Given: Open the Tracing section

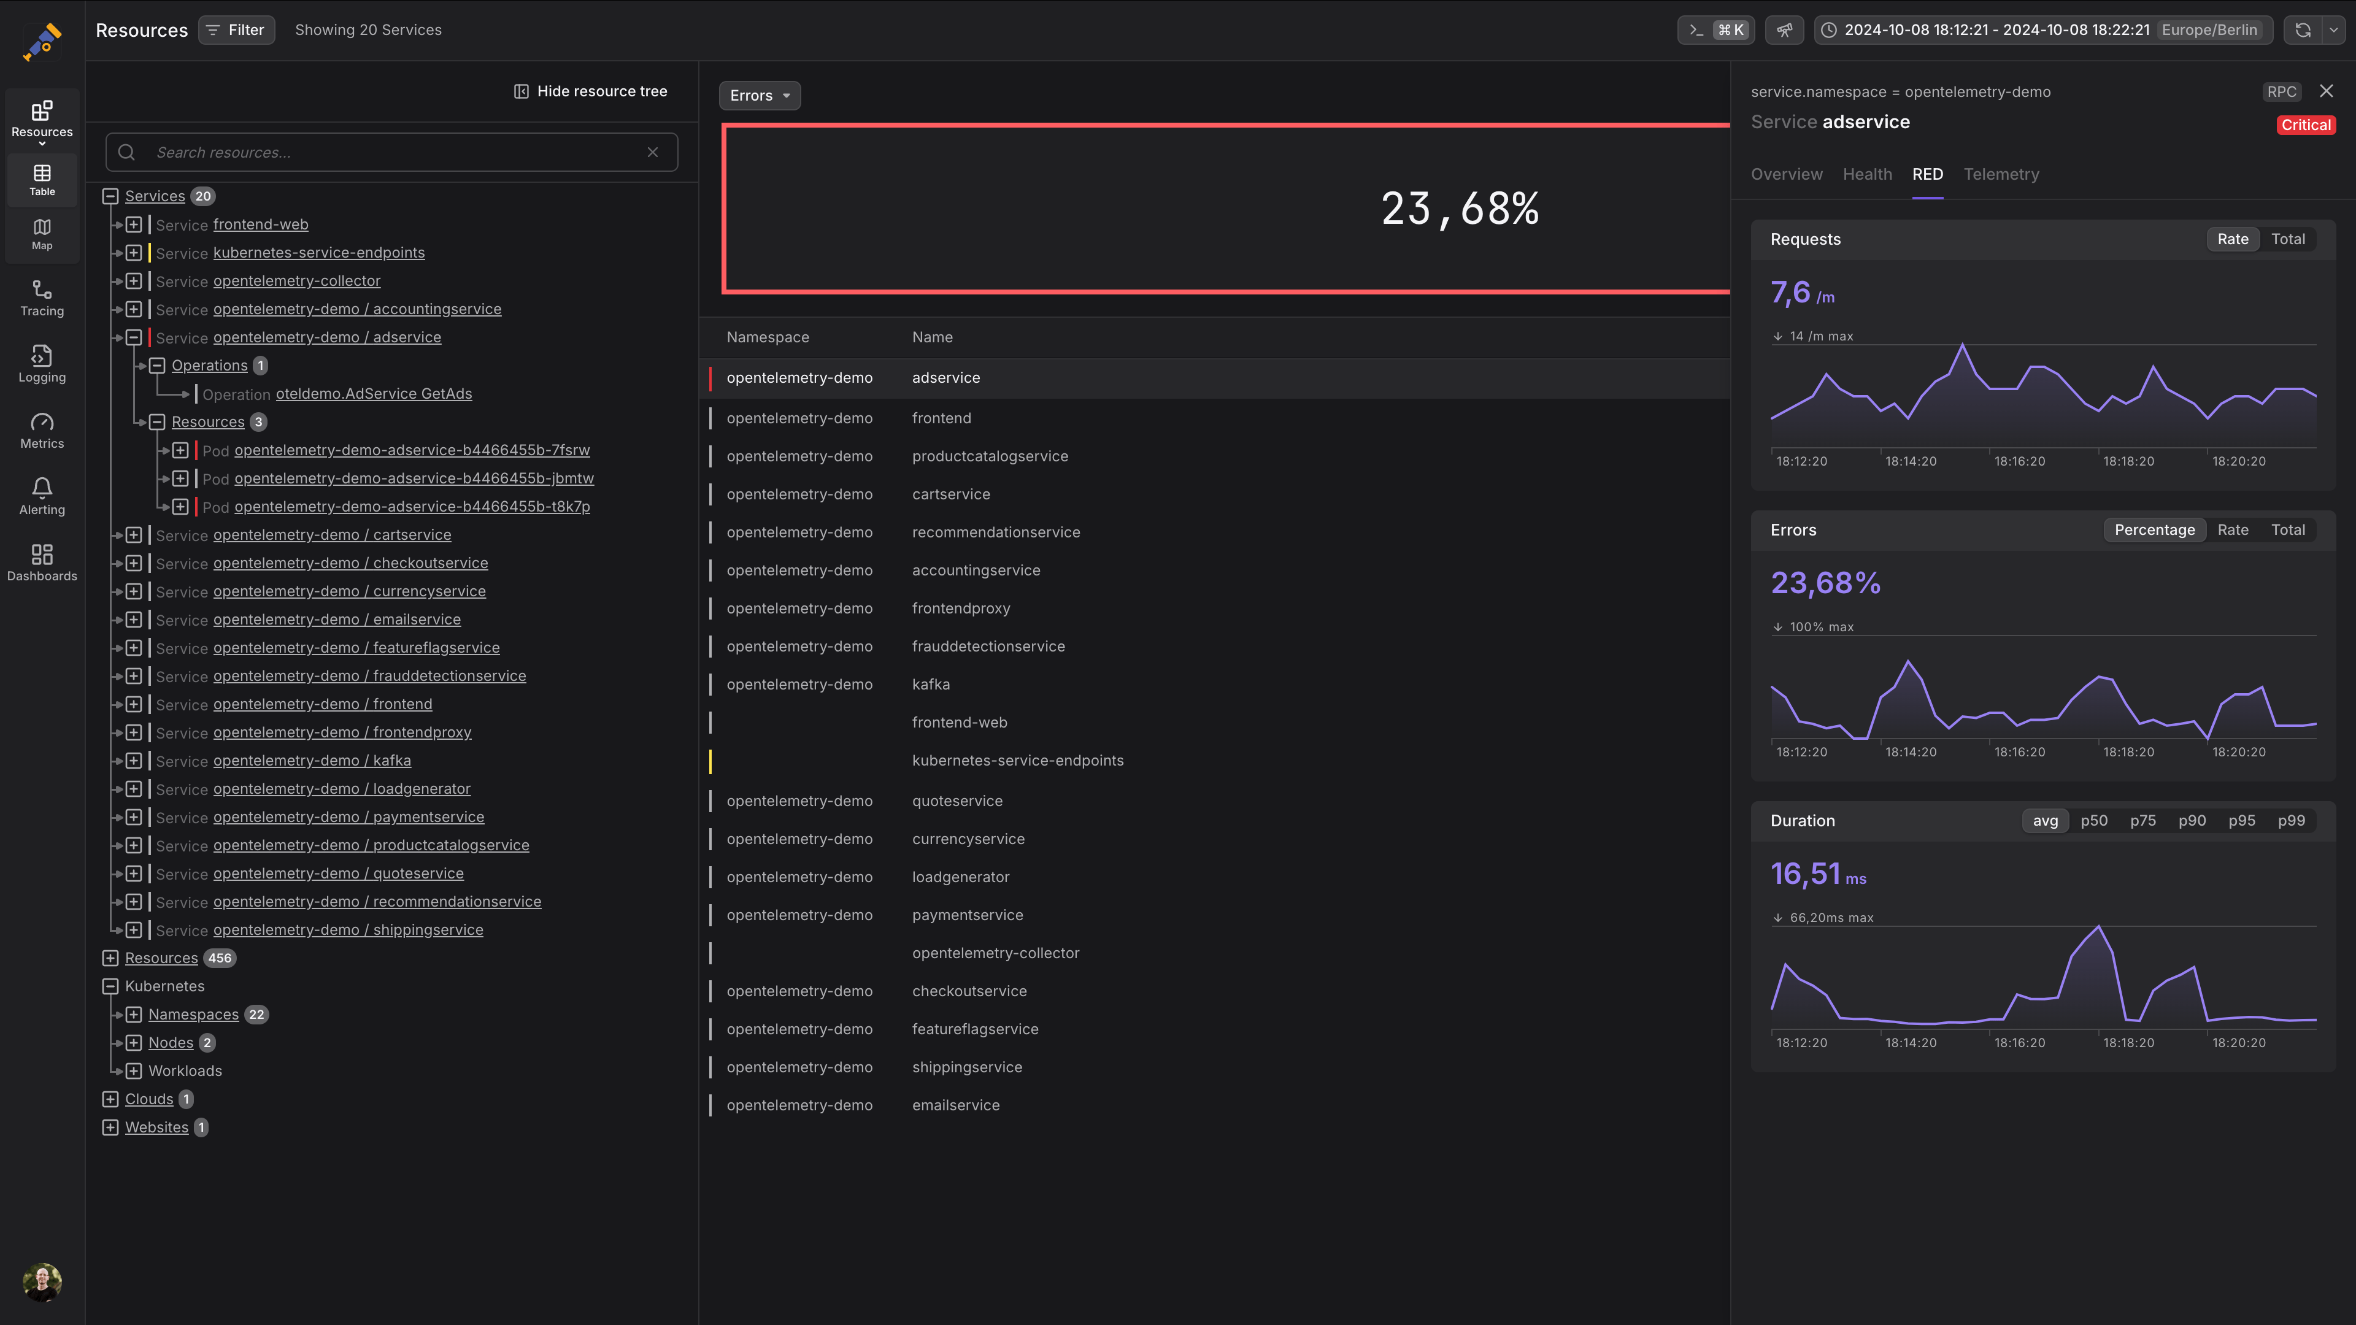Looking at the screenshot, I should click(42, 298).
